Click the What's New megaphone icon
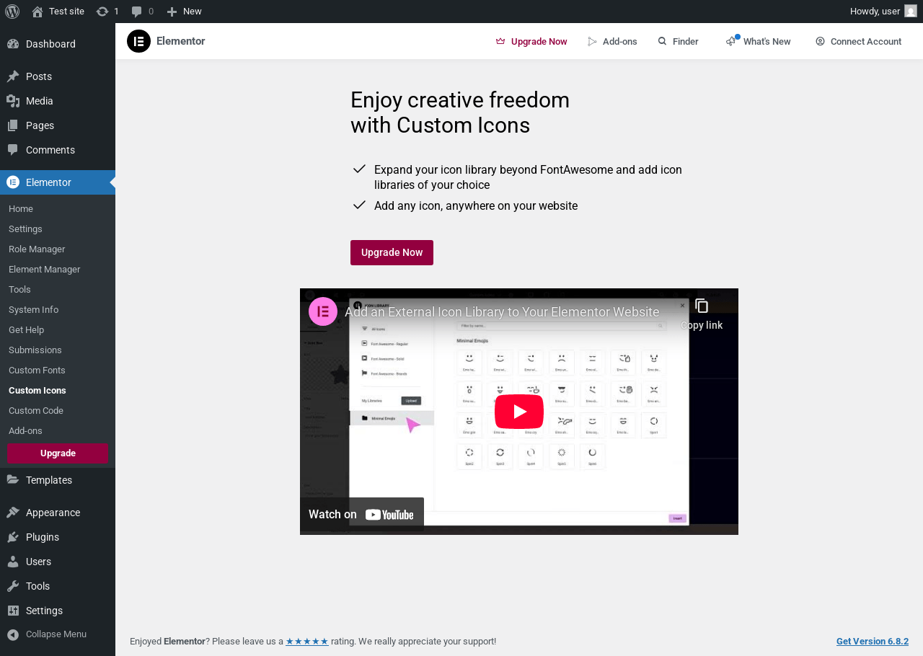 pos(731,41)
